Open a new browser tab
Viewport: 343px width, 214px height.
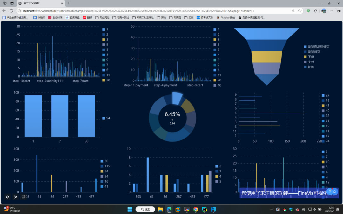coord(69,3)
